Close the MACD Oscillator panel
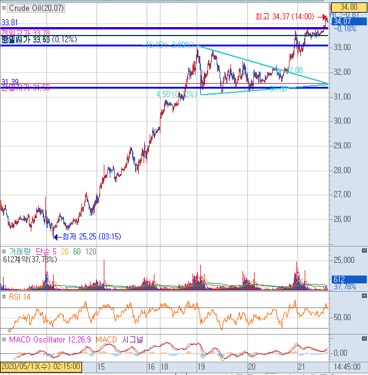Screen dimensions: 368x375 tap(364, 338)
